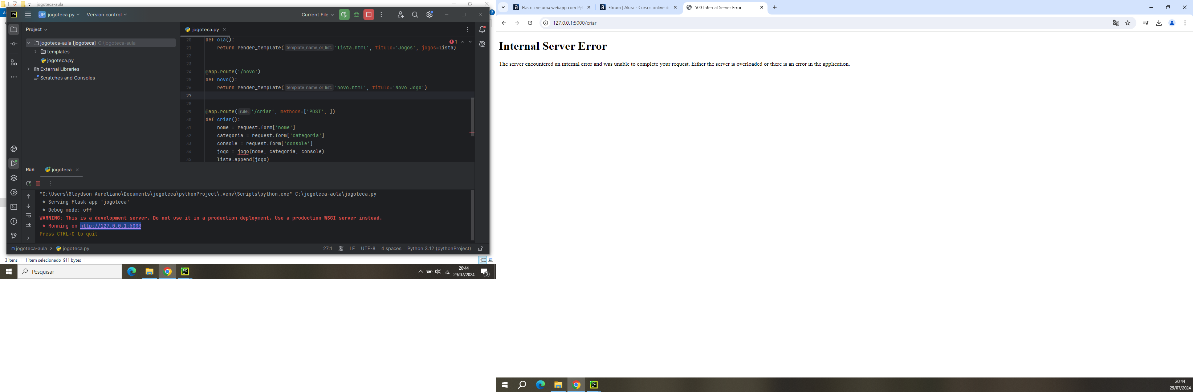Open more options in Run panel toolbar
The width and height of the screenshot is (1193, 392).
[50, 184]
